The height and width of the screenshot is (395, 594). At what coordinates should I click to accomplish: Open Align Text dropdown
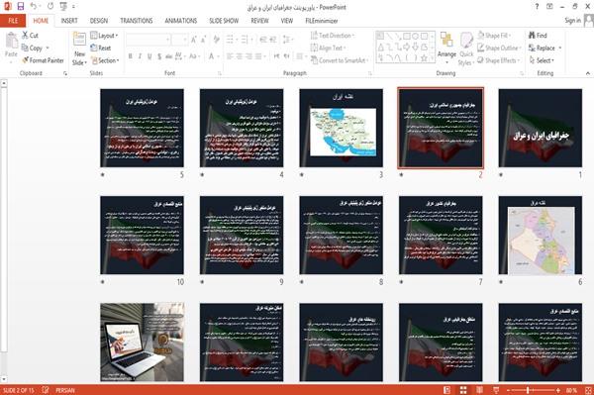click(x=328, y=49)
